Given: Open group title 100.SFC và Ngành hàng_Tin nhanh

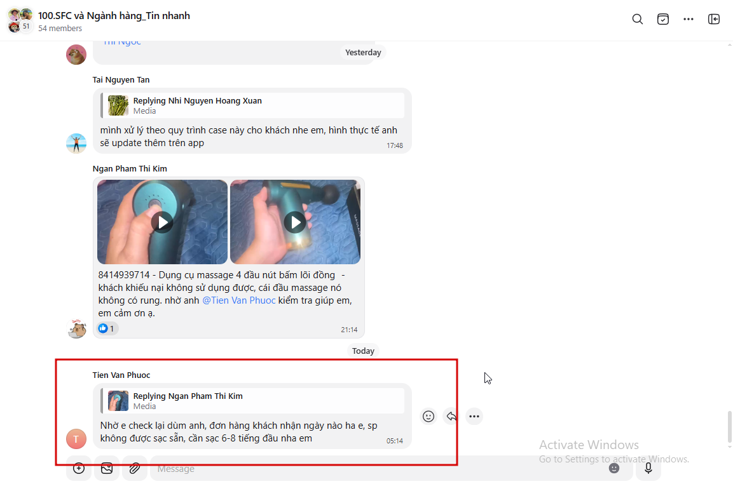Looking at the screenshot, I should [x=114, y=15].
